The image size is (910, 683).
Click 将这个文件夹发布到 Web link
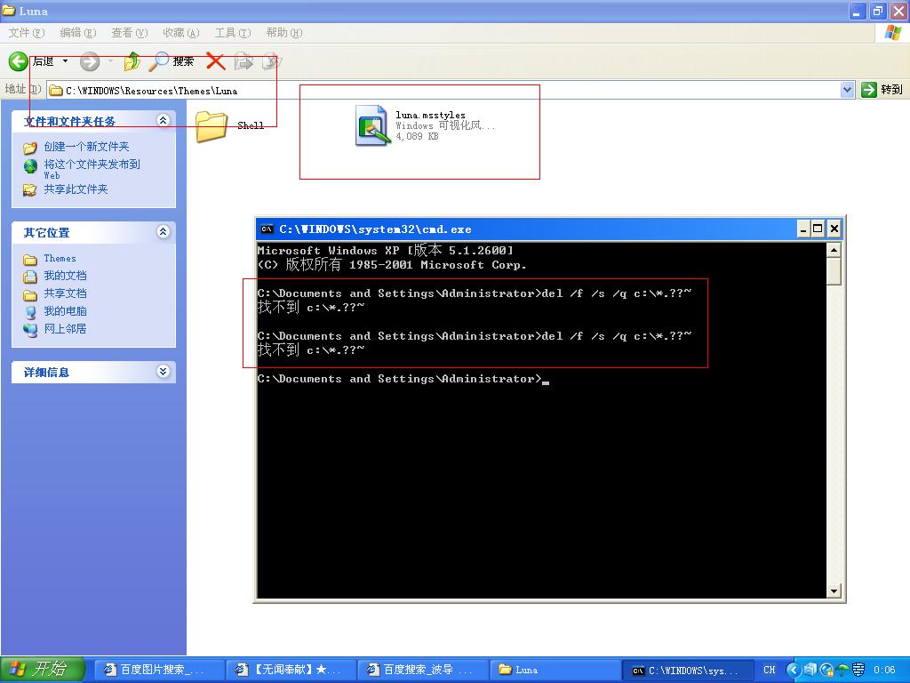click(92, 169)
